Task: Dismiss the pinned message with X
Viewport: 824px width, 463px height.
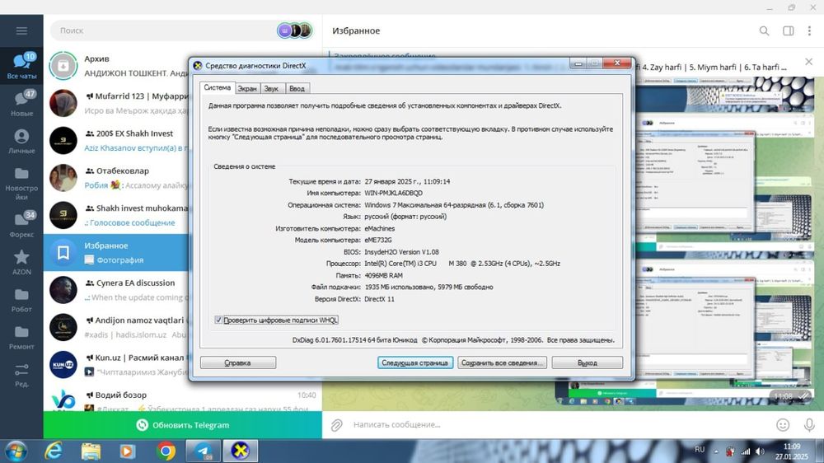Action: (x=809, y=62)
